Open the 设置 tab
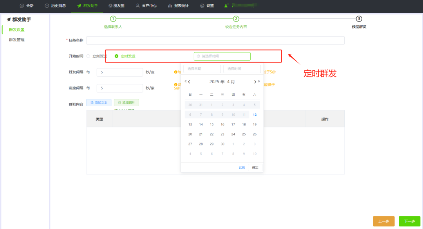Screen dimensions: 423x229 coord(207,5)
